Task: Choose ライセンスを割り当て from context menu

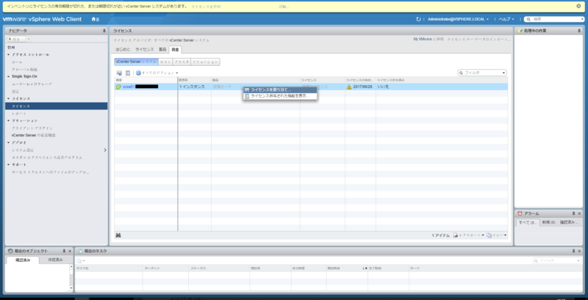Action: coord(280,90)
